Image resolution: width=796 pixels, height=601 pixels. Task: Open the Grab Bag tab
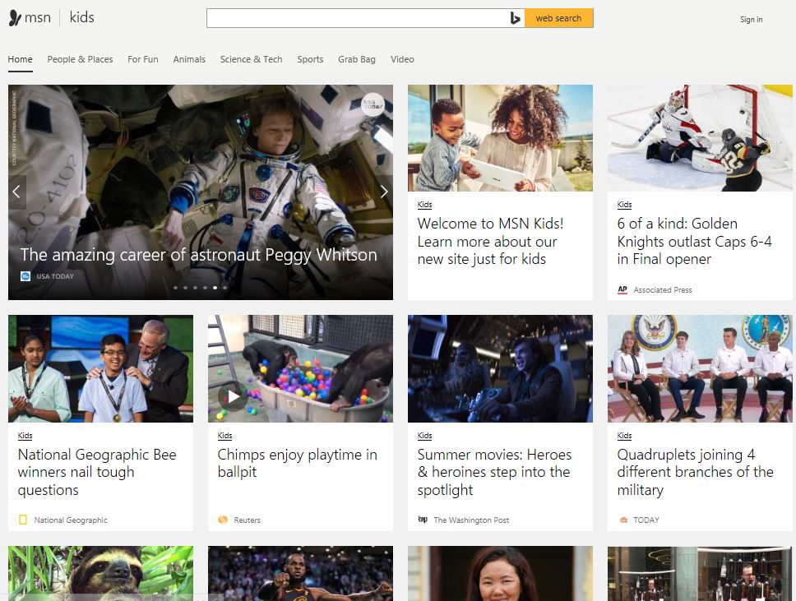[x=357, y=59]
